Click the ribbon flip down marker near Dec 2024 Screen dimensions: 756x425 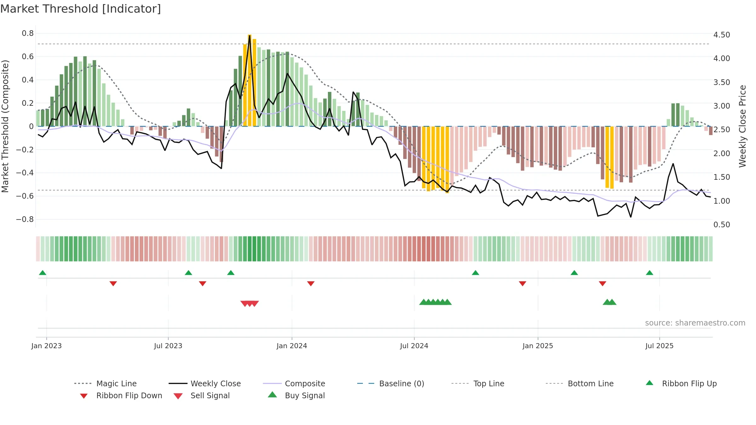[522, 284]
